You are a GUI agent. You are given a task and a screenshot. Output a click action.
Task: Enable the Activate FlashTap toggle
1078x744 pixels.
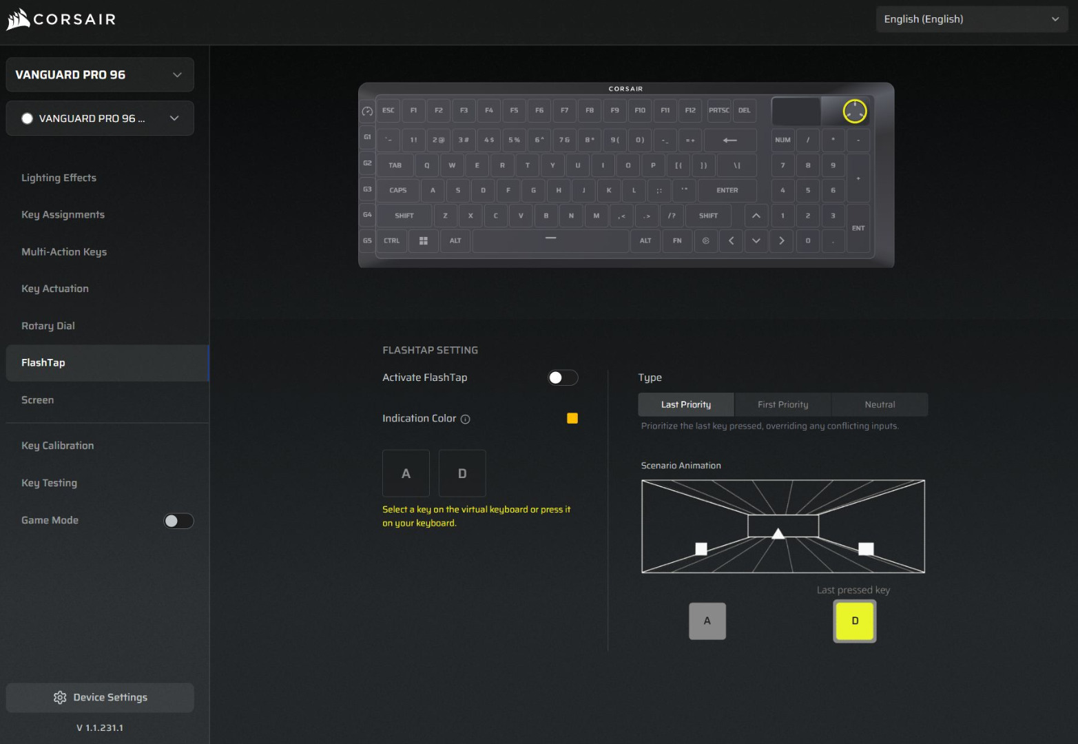562,378
